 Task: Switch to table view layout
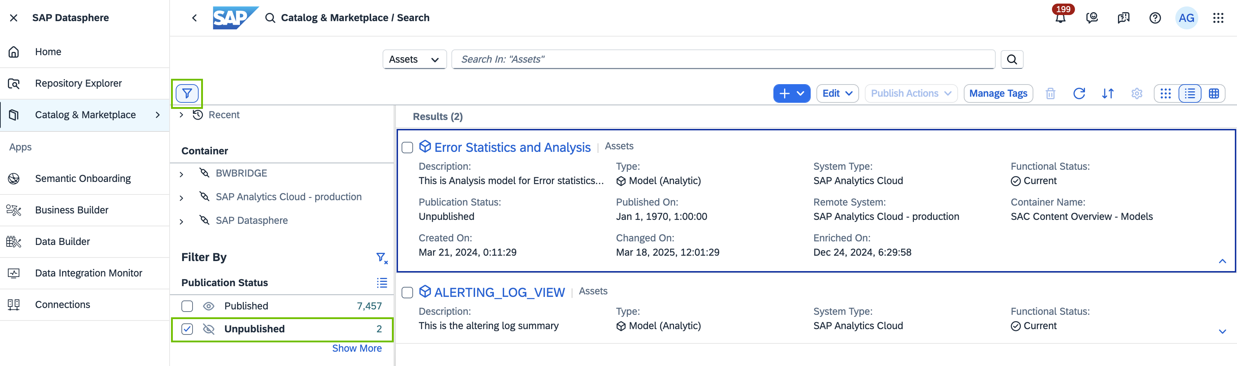click(x=1213, y=93)
